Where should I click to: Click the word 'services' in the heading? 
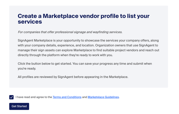(x=30, y=22)
